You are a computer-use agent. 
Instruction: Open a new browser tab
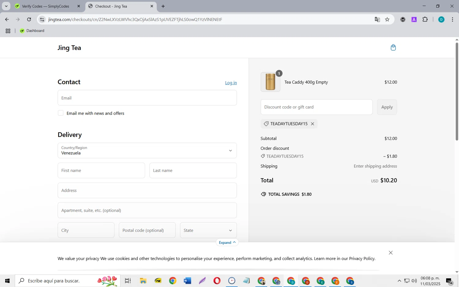pyautogui.click(x=163, y=6)
